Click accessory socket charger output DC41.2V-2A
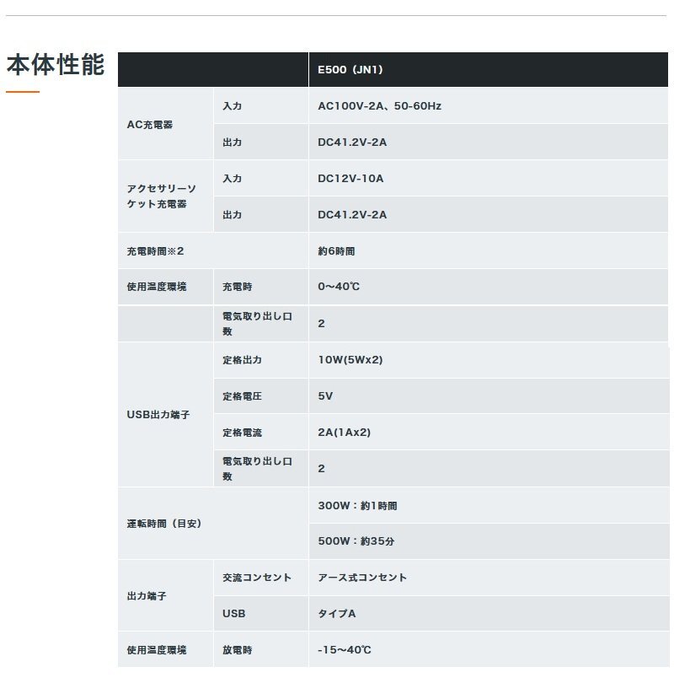The image size is (674, 683). tap(352, 215)
